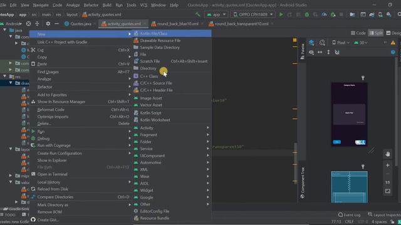Viewport: 401px width, 225px height.
Task: Click the C++ Class menu entry
Action: (x=171, y=76)
